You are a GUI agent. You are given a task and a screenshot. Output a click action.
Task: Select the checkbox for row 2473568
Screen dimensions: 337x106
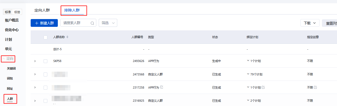point(45,74)
